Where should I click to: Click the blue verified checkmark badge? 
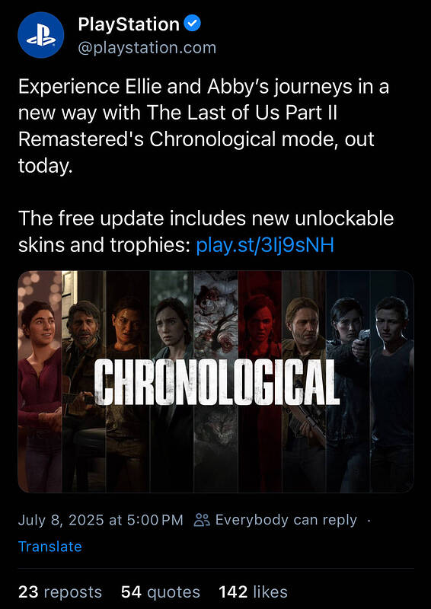192,24
